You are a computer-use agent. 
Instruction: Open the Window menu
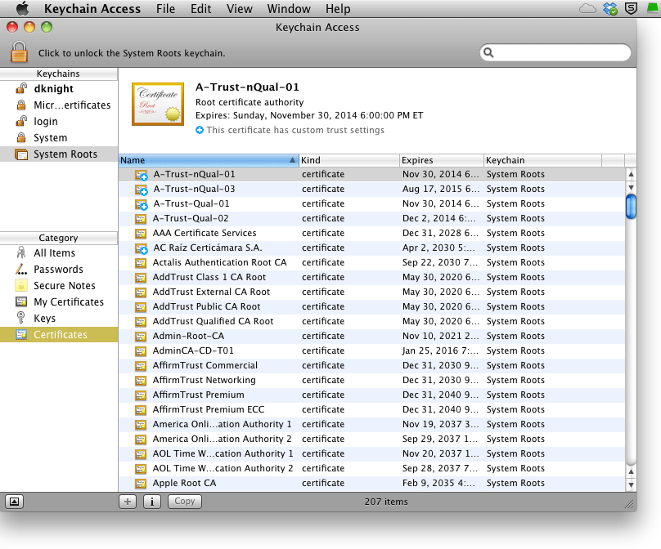[x=289, y=8]
